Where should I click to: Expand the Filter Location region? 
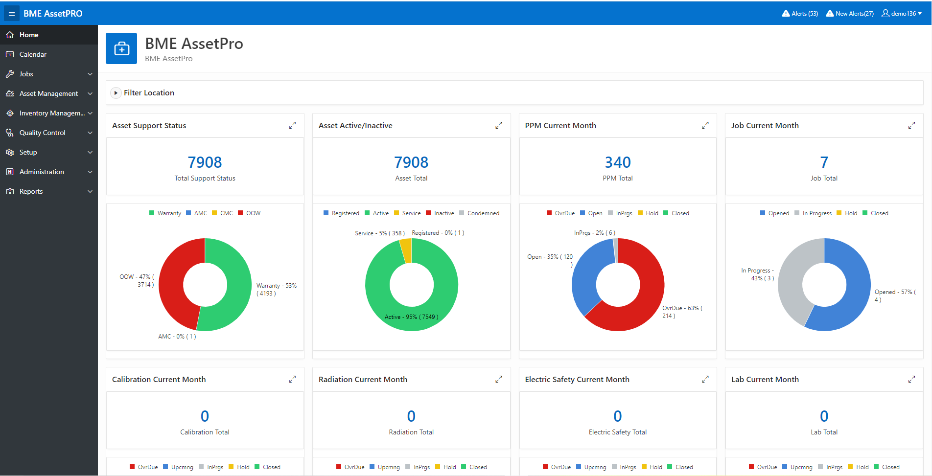pyautogui.click(x=116, y=93)
